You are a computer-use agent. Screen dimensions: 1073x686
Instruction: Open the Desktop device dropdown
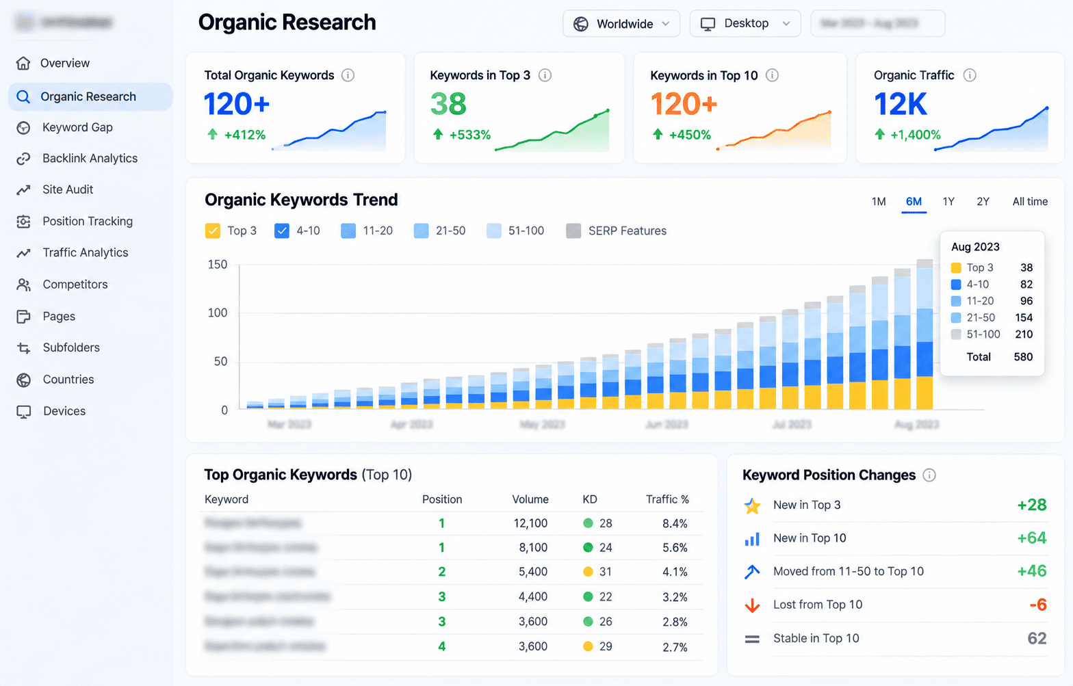click(745, 23)
